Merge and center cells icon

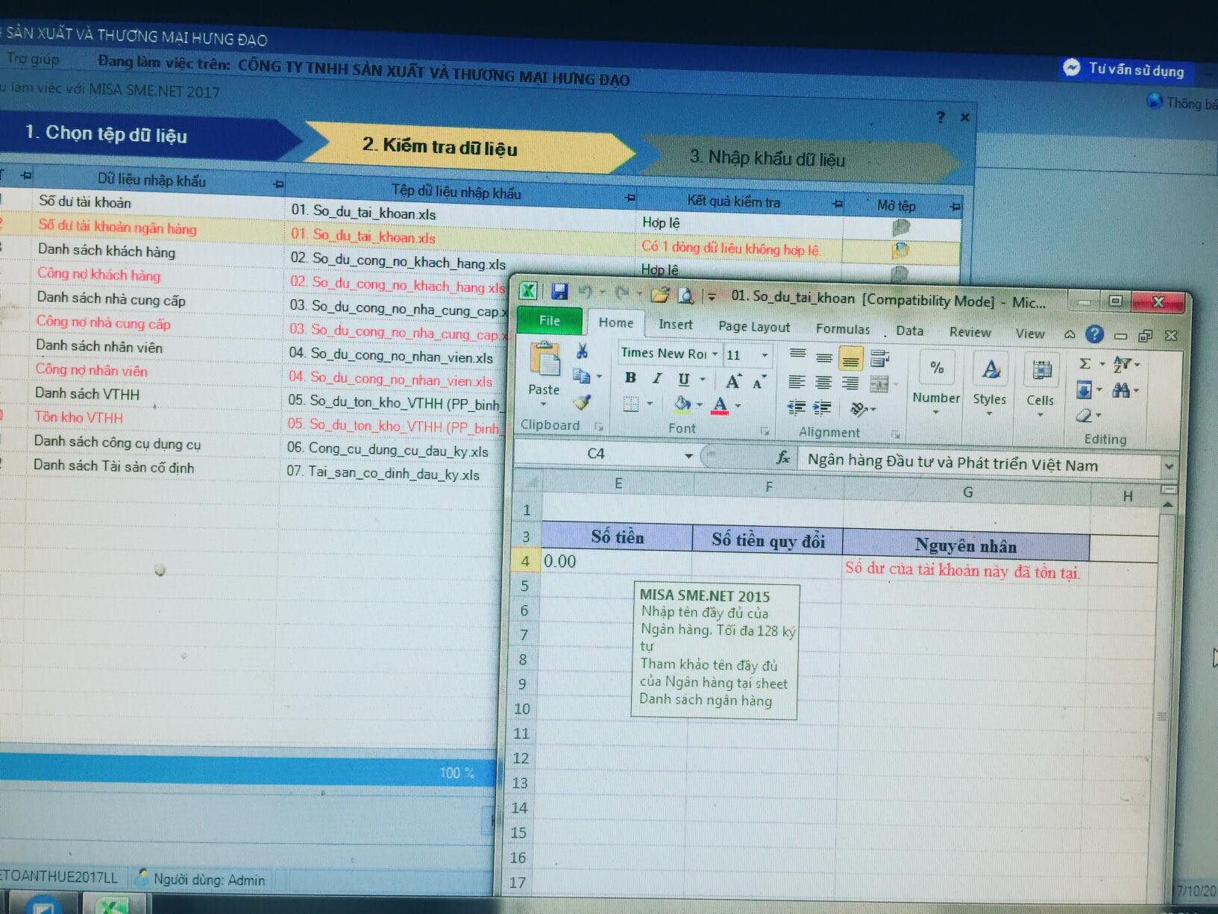coord(879,384)
